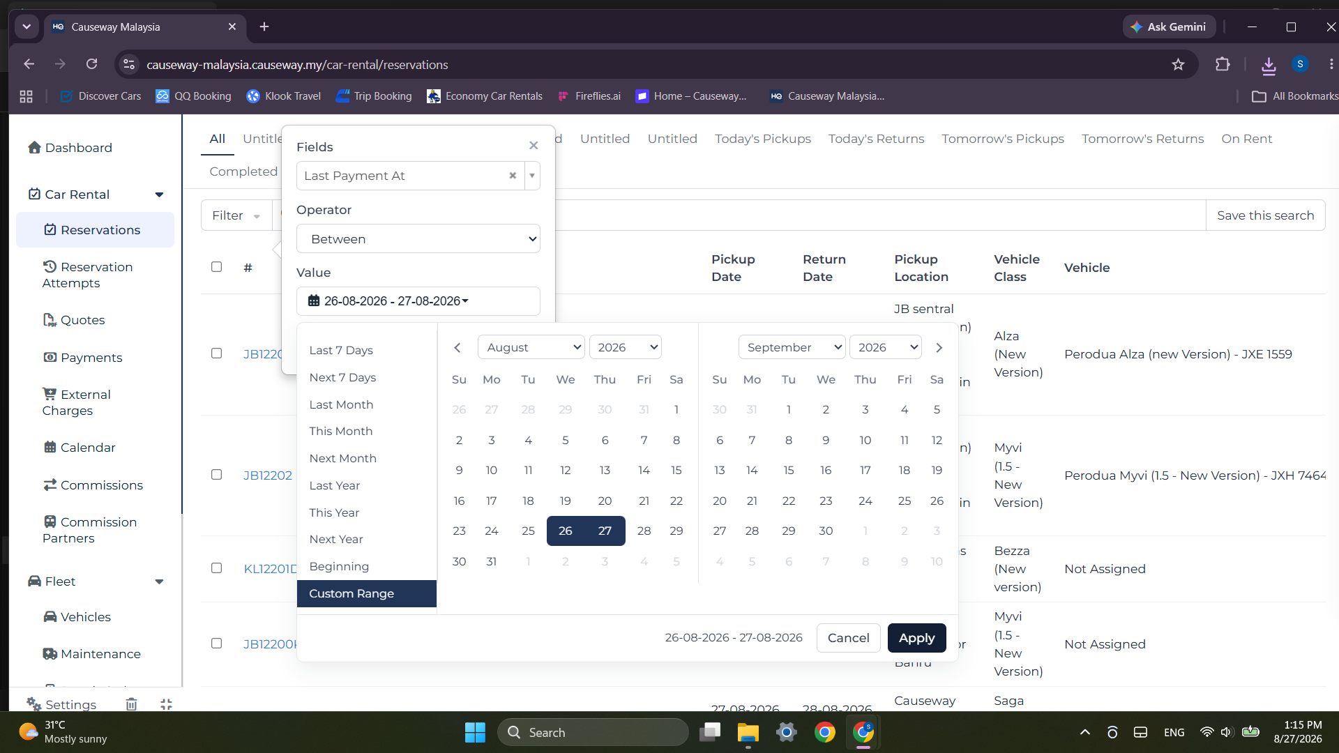1339x753 pixels.
Task: Click the Calendar sidebar icon
Action: pyautogui.click(x=50, y=447)
